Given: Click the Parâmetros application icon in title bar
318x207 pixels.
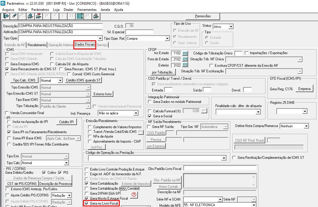Looking at the screenshot, I should [3, 4].
